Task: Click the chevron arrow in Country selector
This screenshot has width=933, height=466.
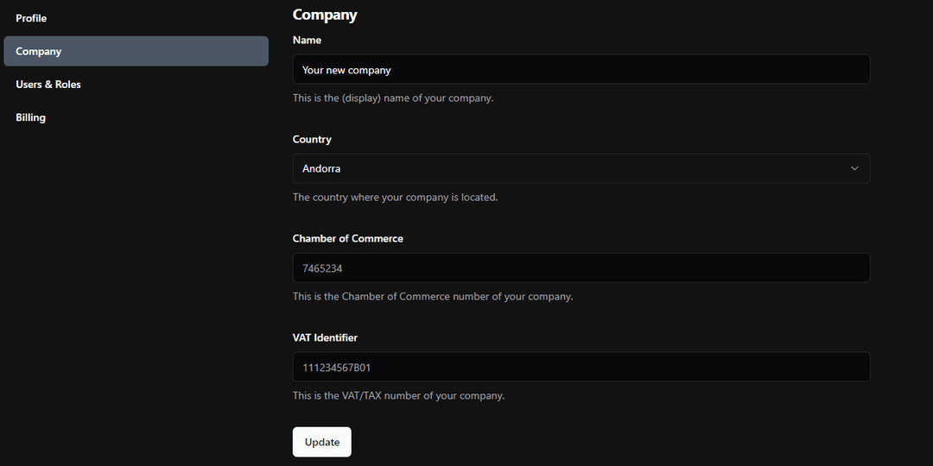Action: coord(854,168)
